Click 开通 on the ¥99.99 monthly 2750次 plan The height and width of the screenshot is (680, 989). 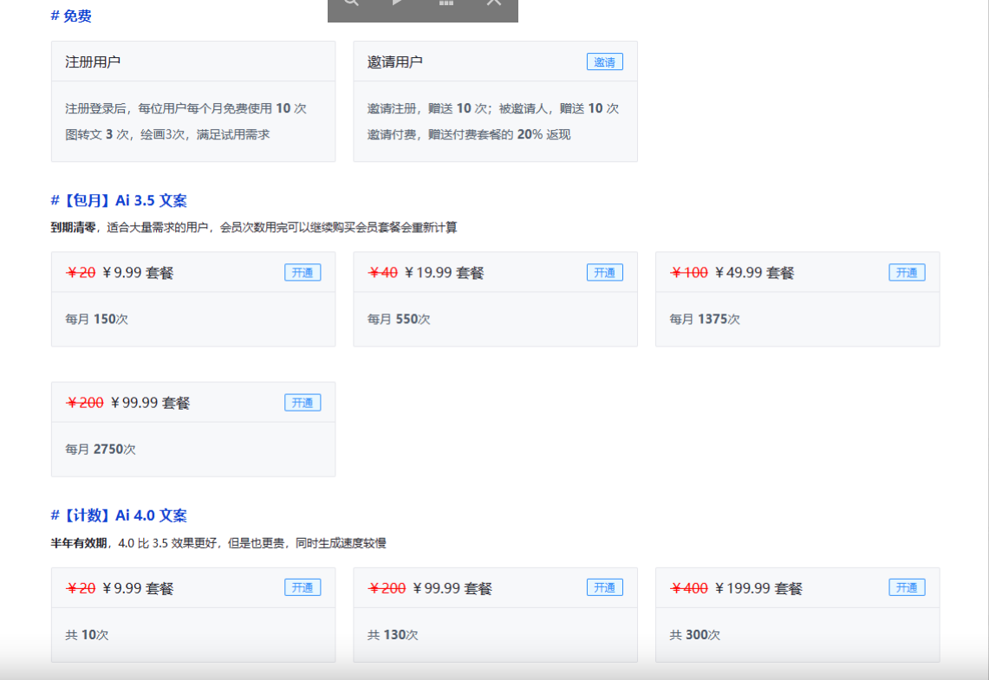303,401
